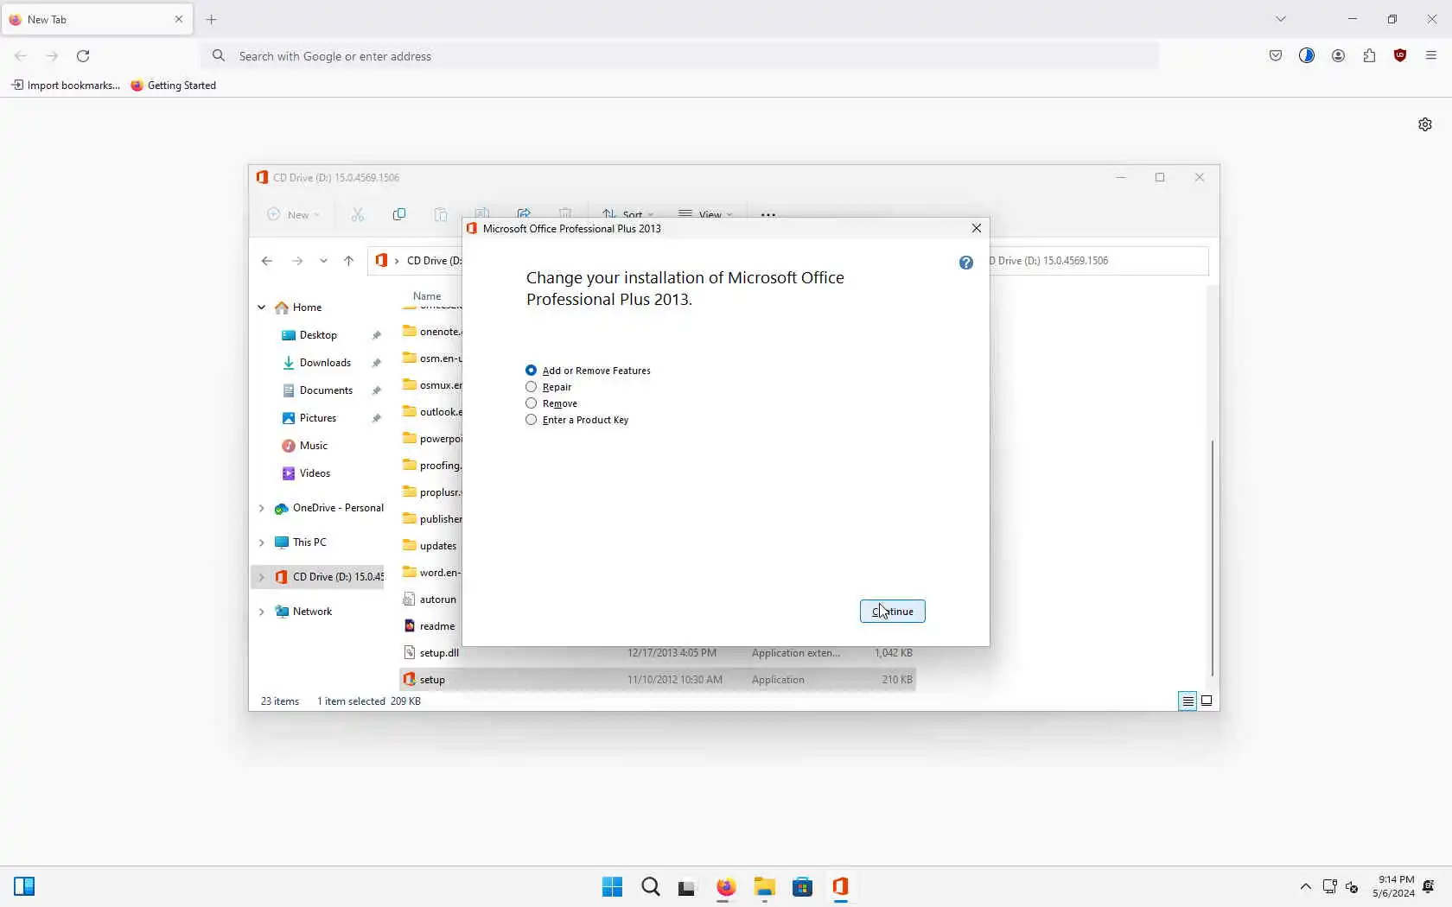Go up one folder level in File Explorer
1452x907 pixels.
(x=348, y=261)
